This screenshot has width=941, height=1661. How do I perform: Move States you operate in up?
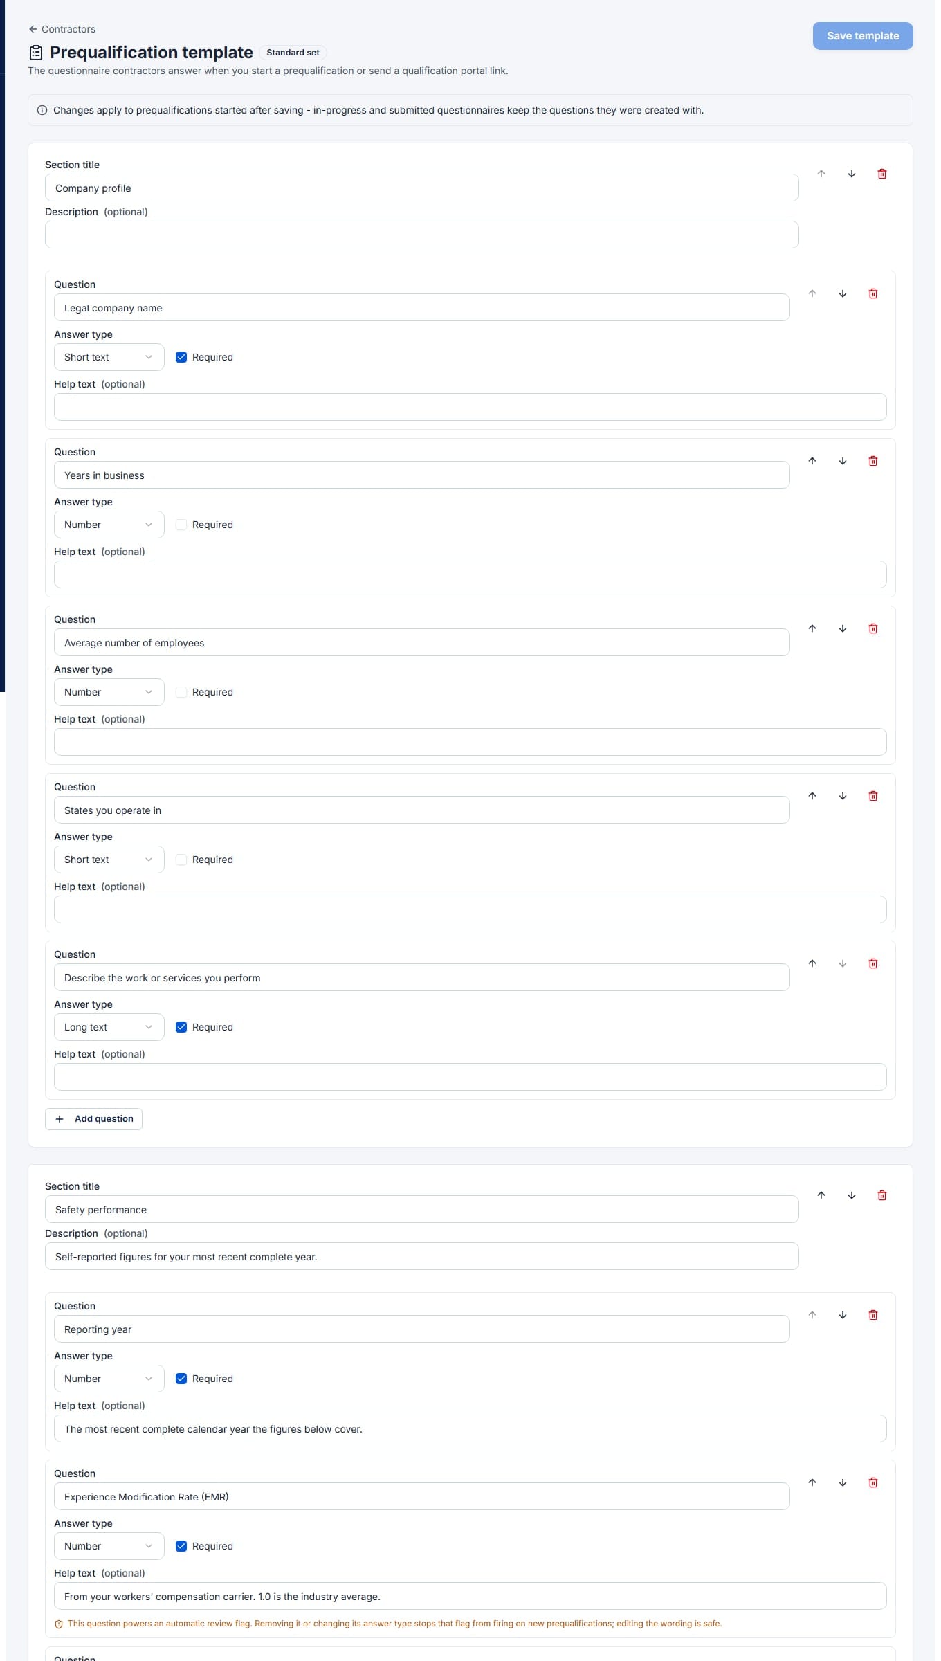click(x=812, y=796)
